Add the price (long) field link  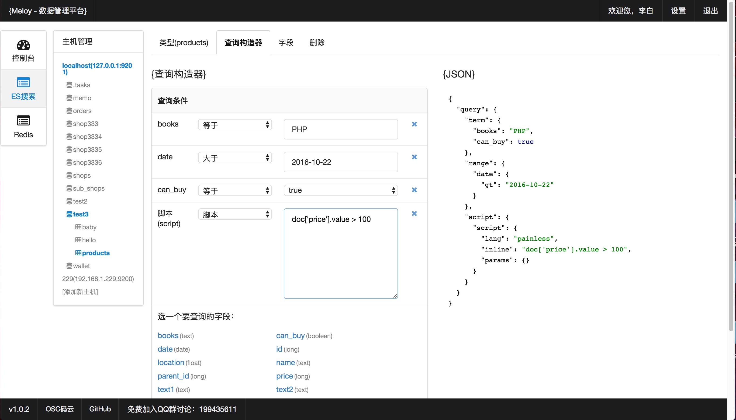pyautogui.click(x=284, y=376)
